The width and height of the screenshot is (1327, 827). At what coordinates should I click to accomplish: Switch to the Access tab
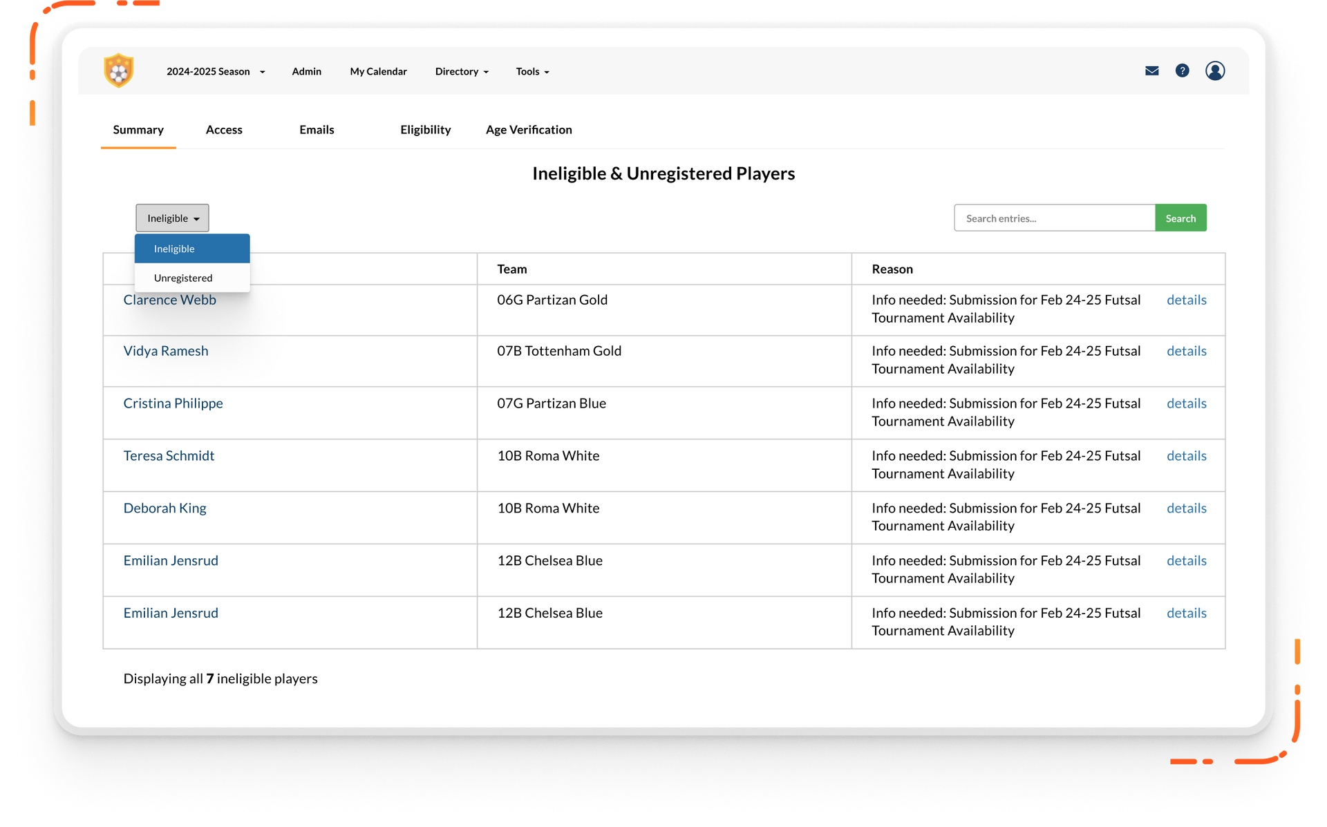click(x=225, y=129)
